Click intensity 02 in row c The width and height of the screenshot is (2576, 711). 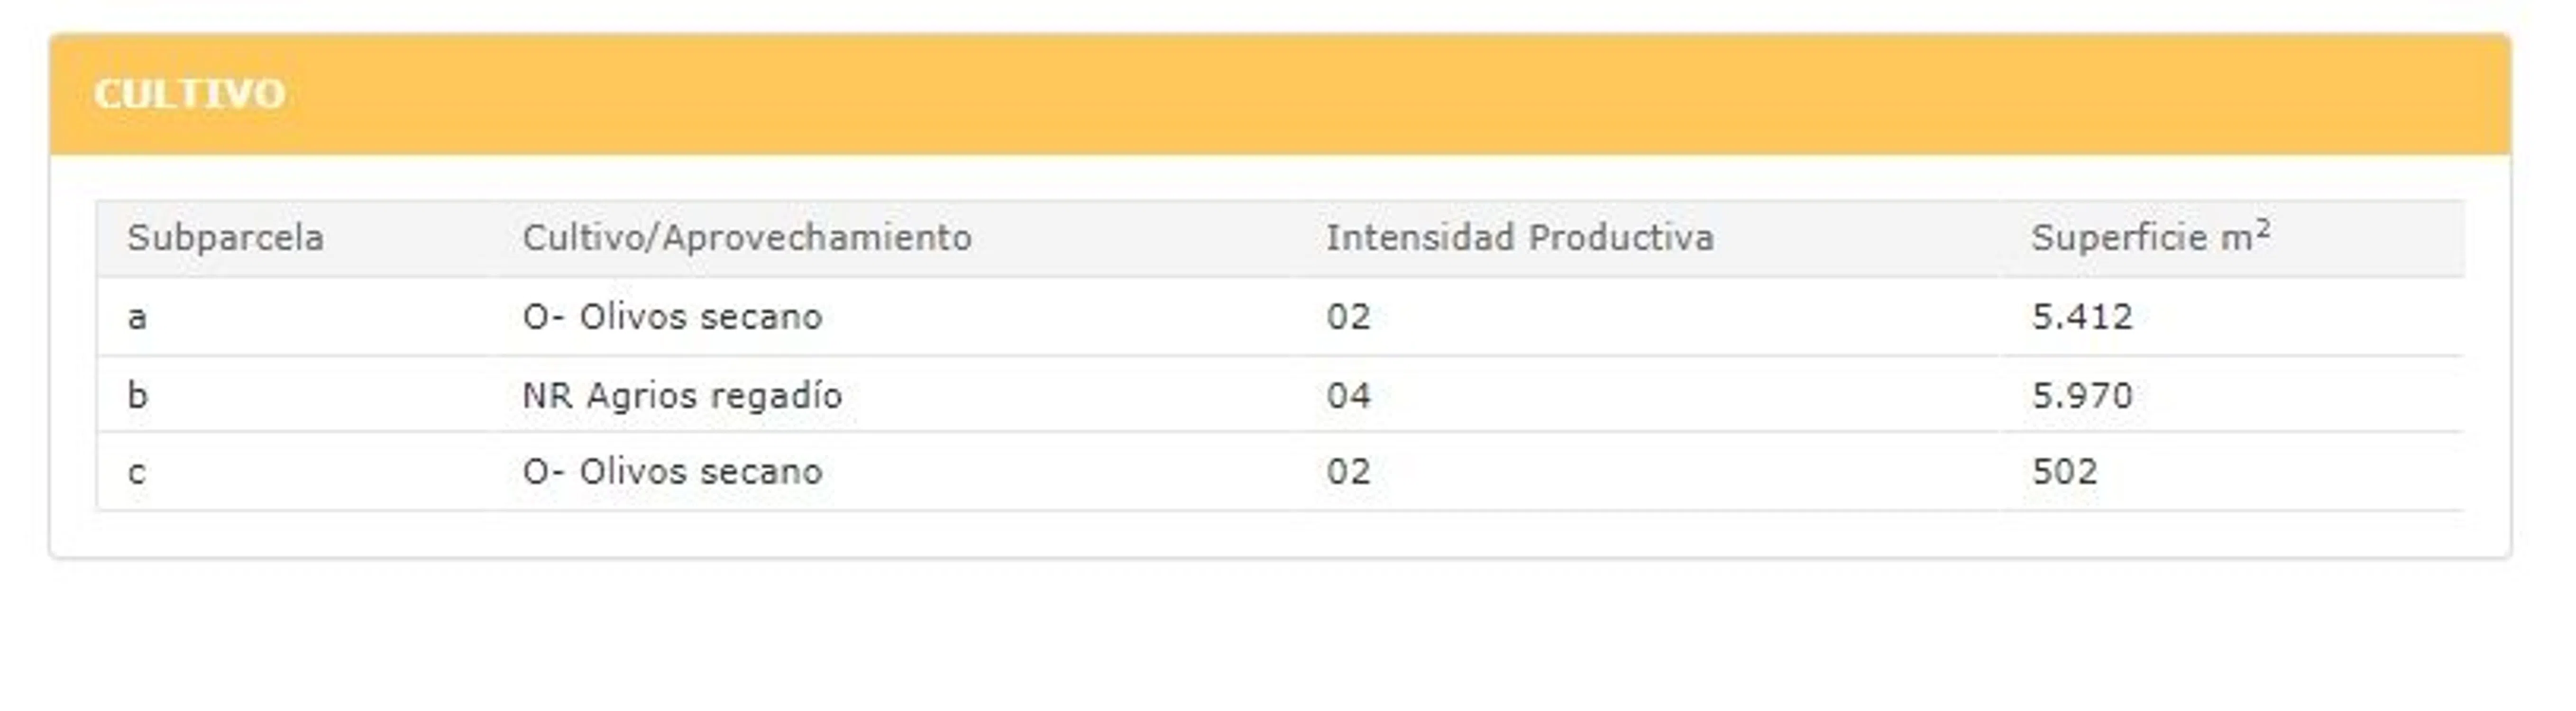pyautogui.click(x=1348, y=472)
